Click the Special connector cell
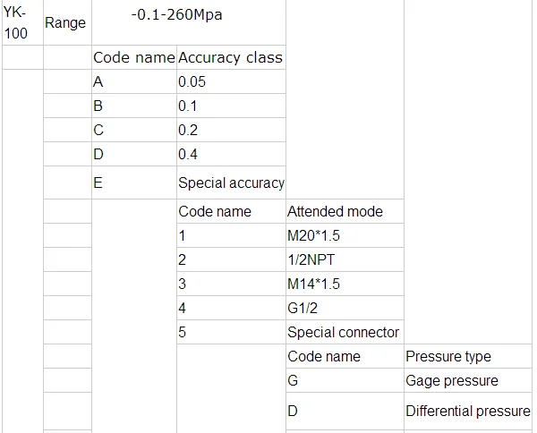Screen dimensions: 537x433 [345, 332]
